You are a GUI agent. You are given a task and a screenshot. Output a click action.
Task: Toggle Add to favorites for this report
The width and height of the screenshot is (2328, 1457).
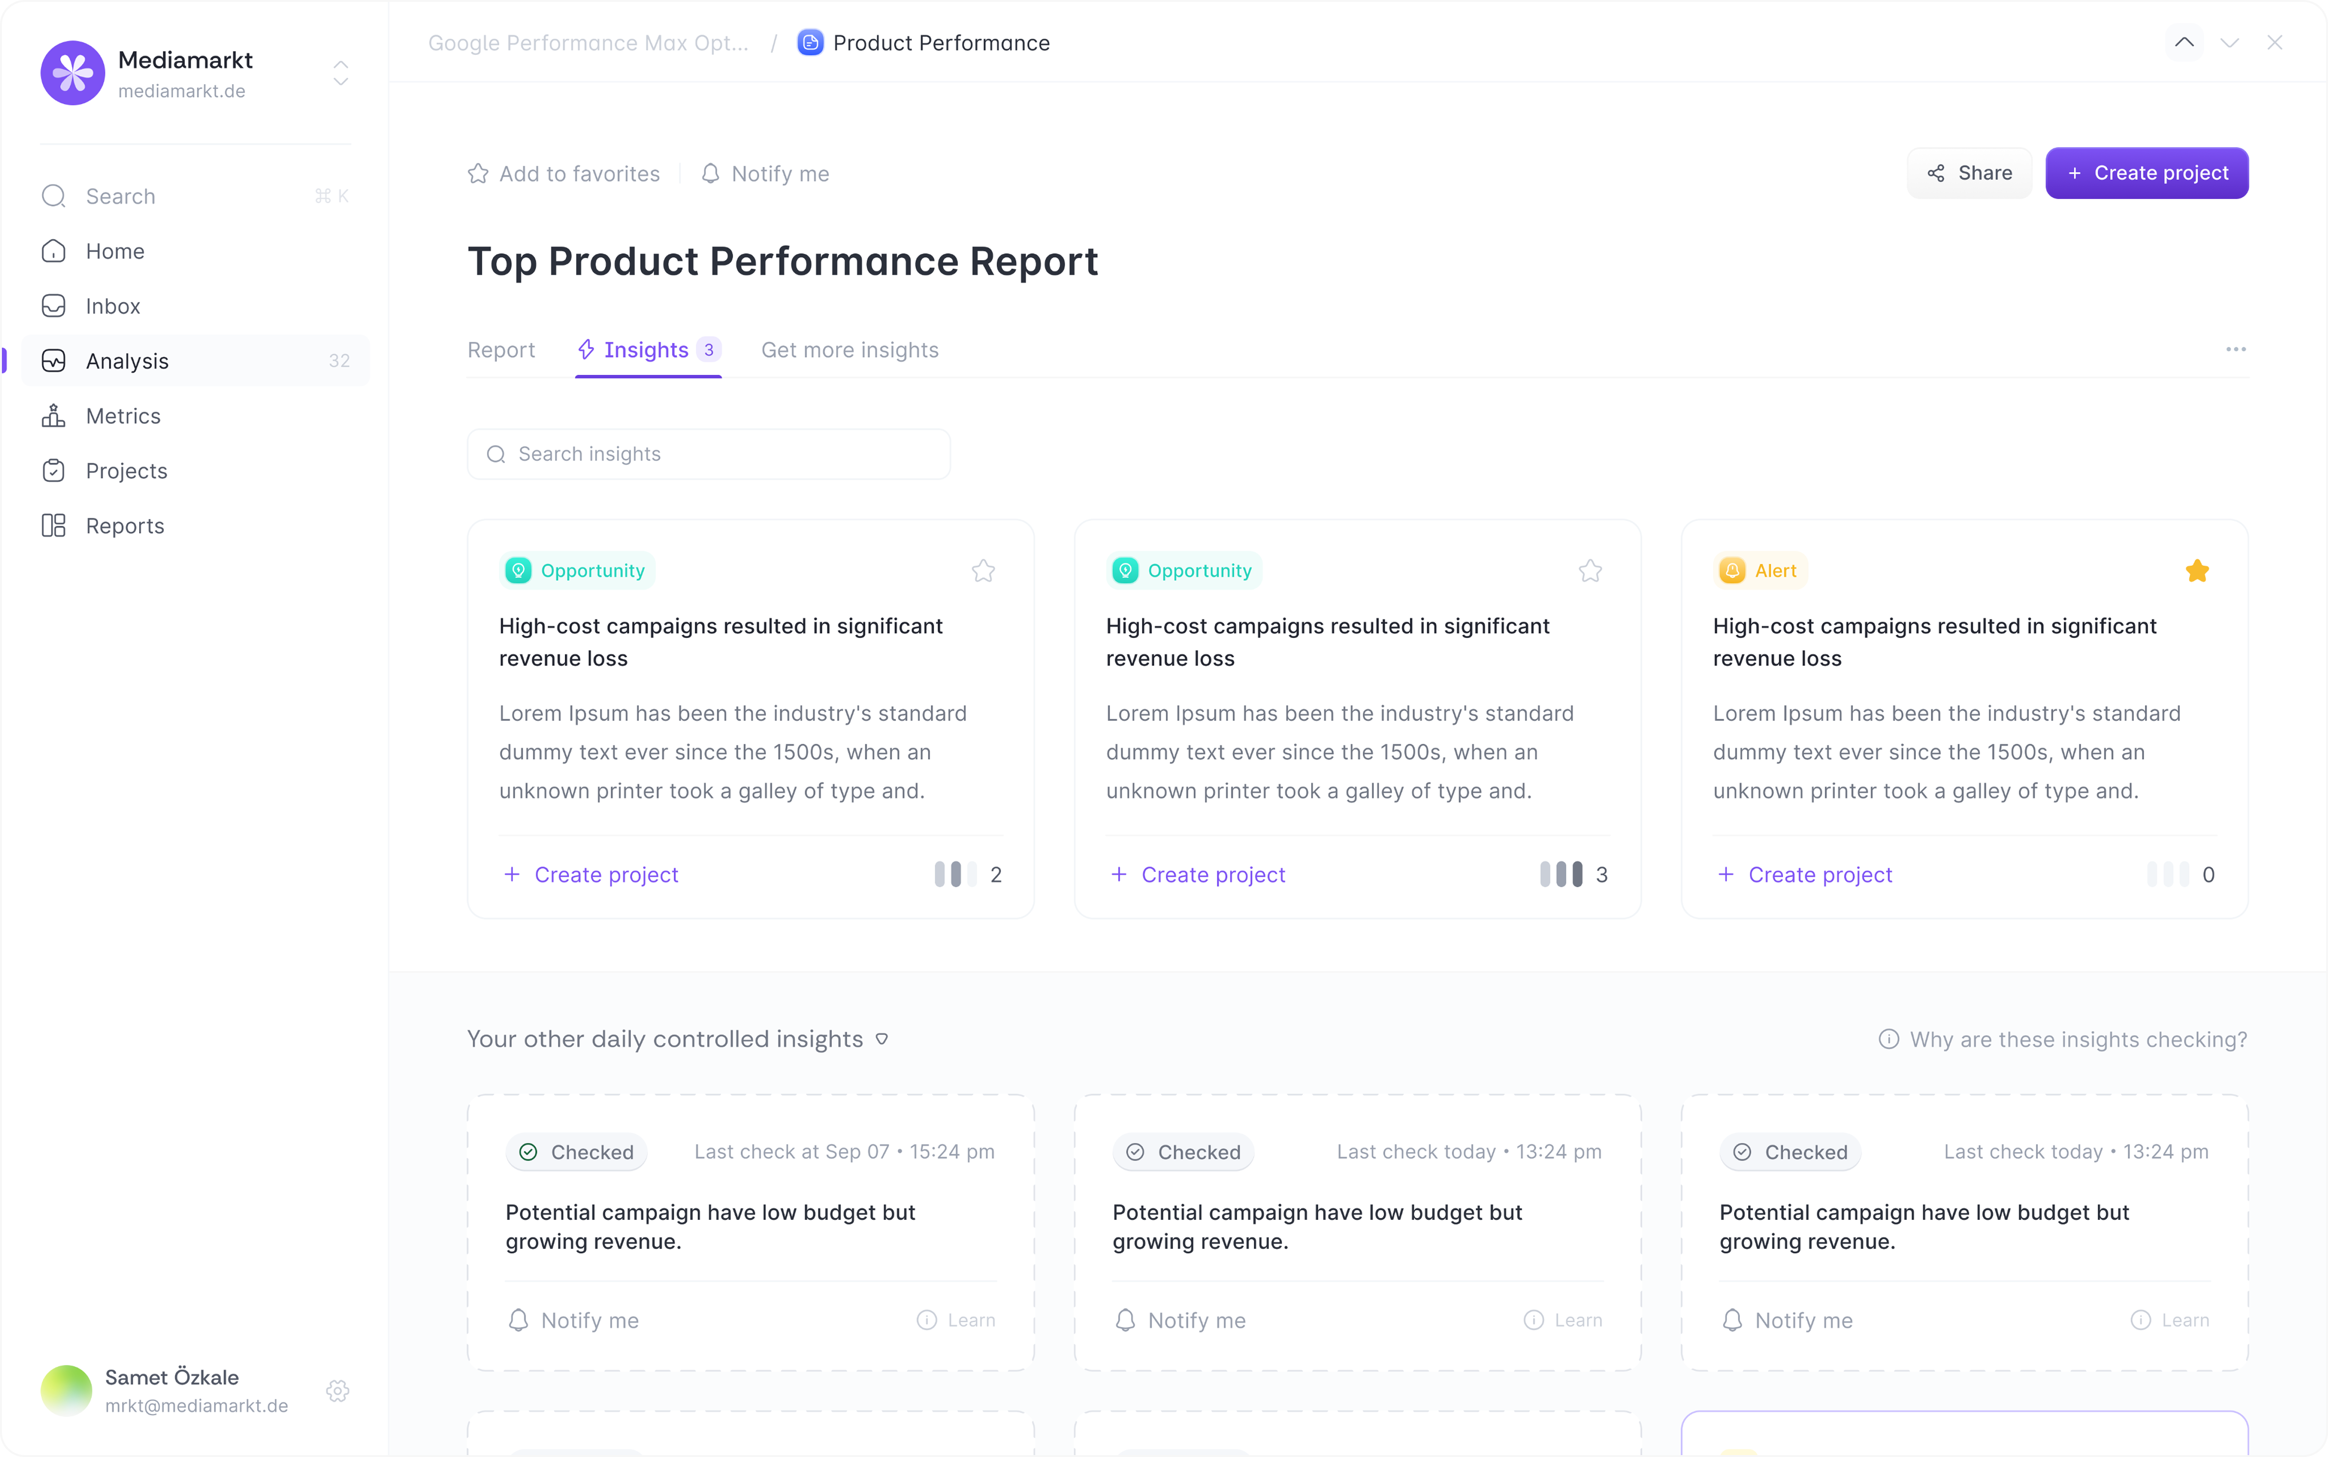click(564, 174)
